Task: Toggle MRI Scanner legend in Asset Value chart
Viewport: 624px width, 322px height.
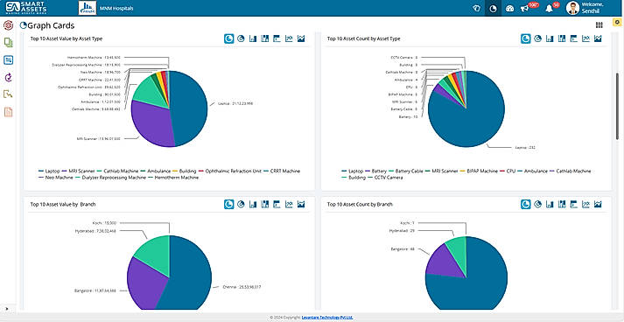Action: [x=79, y=171]
